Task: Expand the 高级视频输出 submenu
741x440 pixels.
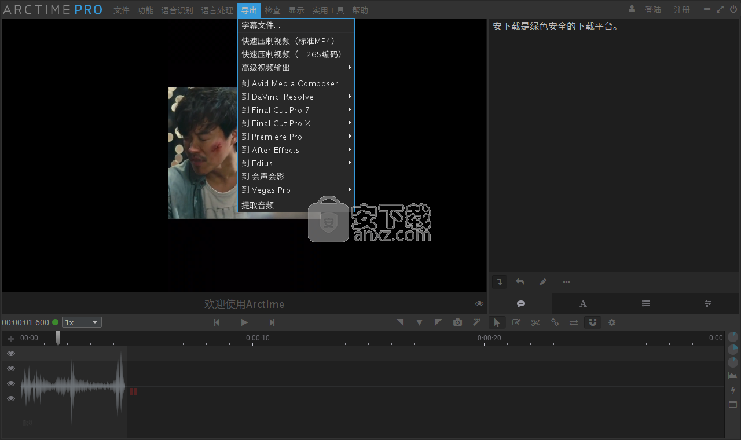Action: tap(296, 68)
